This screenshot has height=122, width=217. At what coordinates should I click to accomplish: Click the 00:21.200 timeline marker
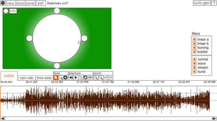click(32, 82)
